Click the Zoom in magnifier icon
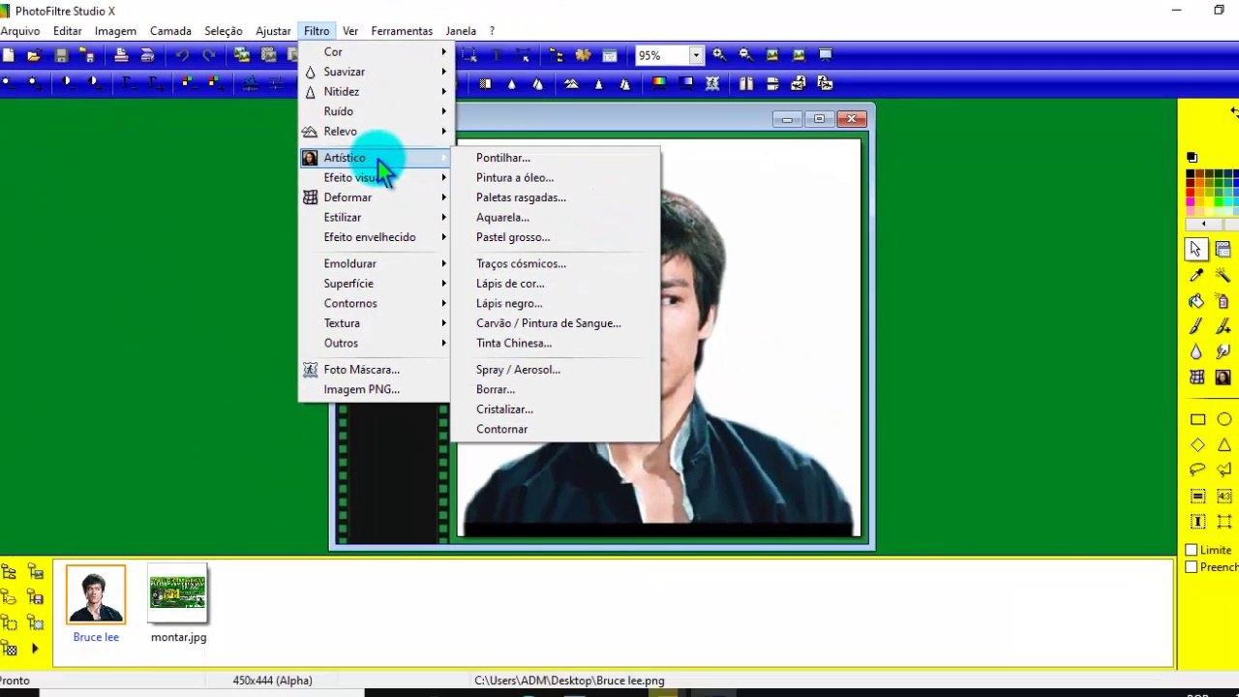The image size is (1239, 697). point(719,55)
